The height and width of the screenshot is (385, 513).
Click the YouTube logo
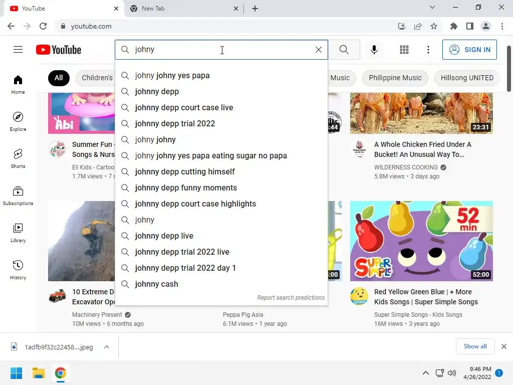click(59, 50)
